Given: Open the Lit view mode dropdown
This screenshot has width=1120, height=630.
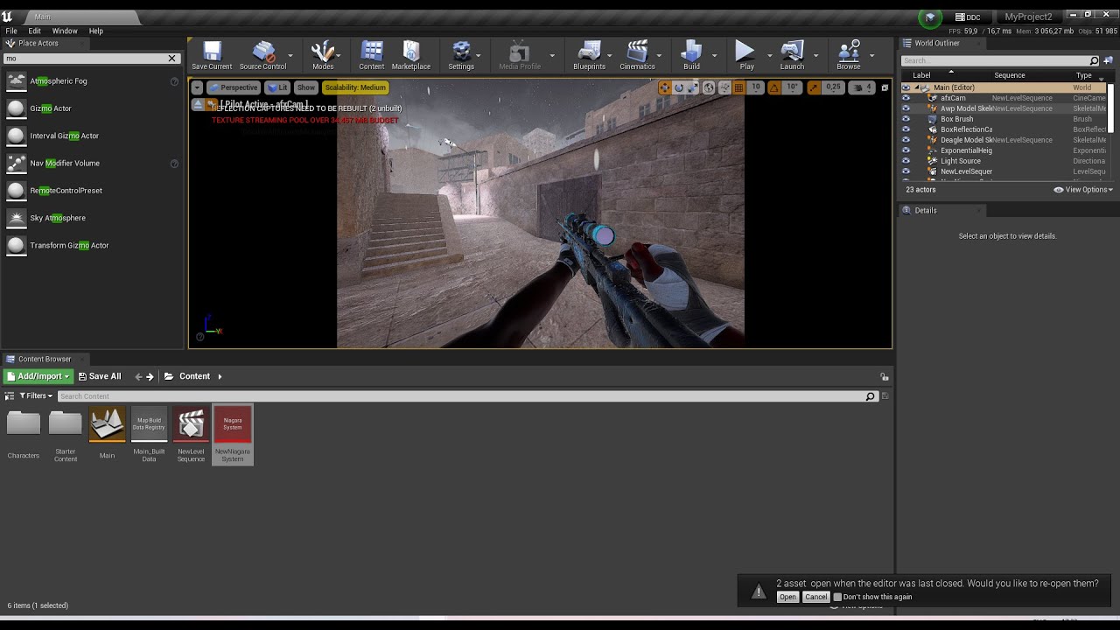Looking at the screenshot, I should 278,87.
